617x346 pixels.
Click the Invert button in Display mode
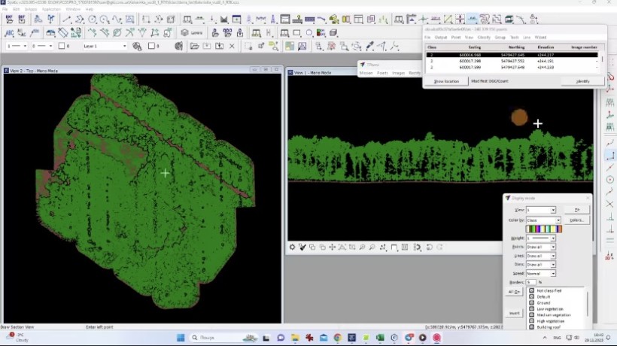click(514, 313)
